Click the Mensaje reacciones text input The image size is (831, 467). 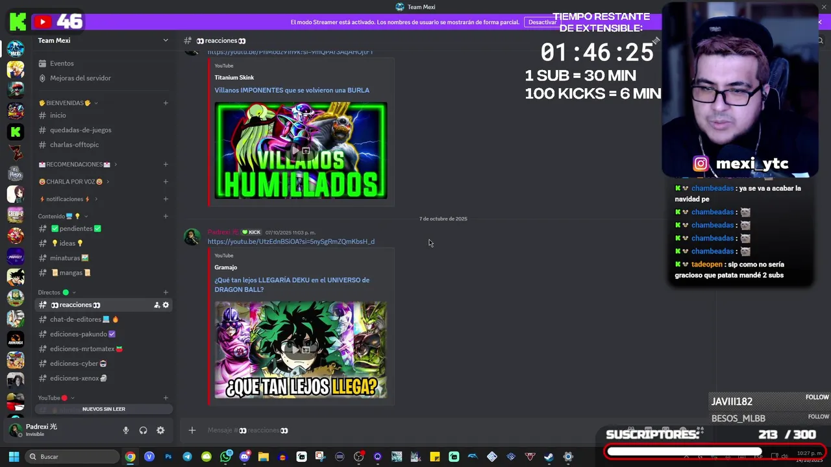(x=403, y=430)
